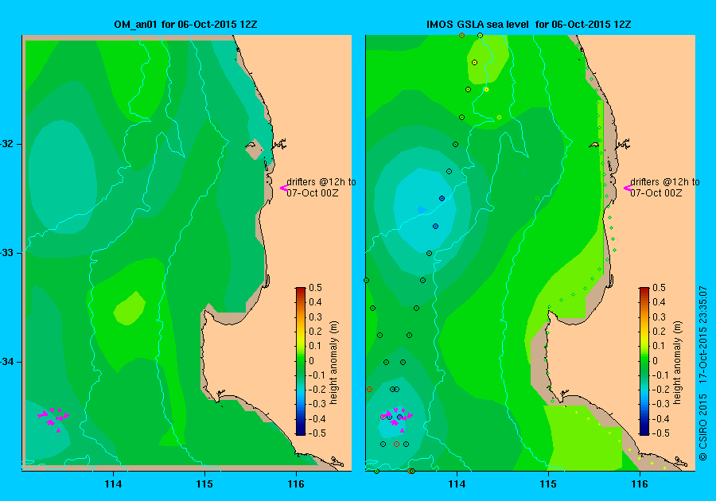716x501 pixels.
Task: Click the '0.5' value on the right color bar
Action: [659, 288]
